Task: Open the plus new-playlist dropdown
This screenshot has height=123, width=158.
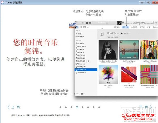Action: [77, 94]
